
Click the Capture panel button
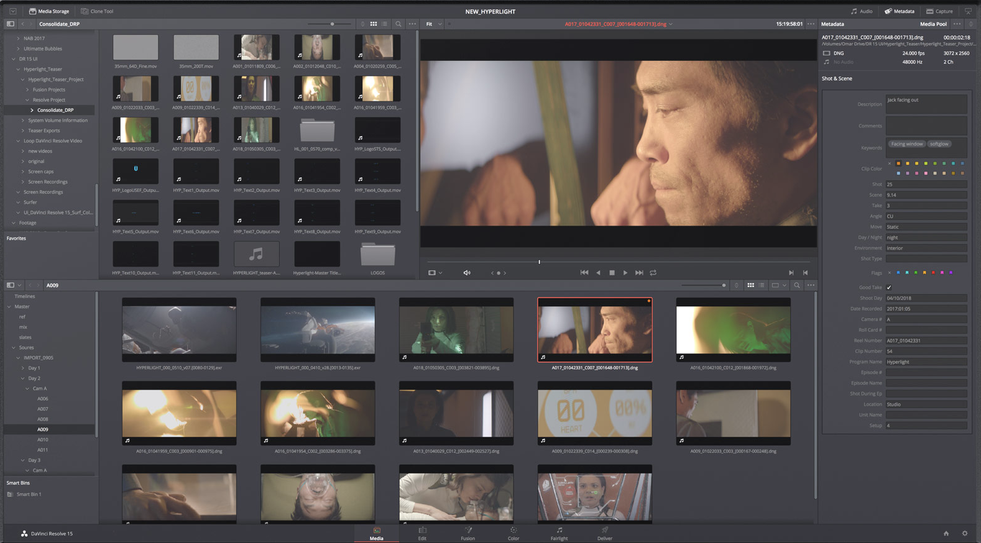[939, 11]
